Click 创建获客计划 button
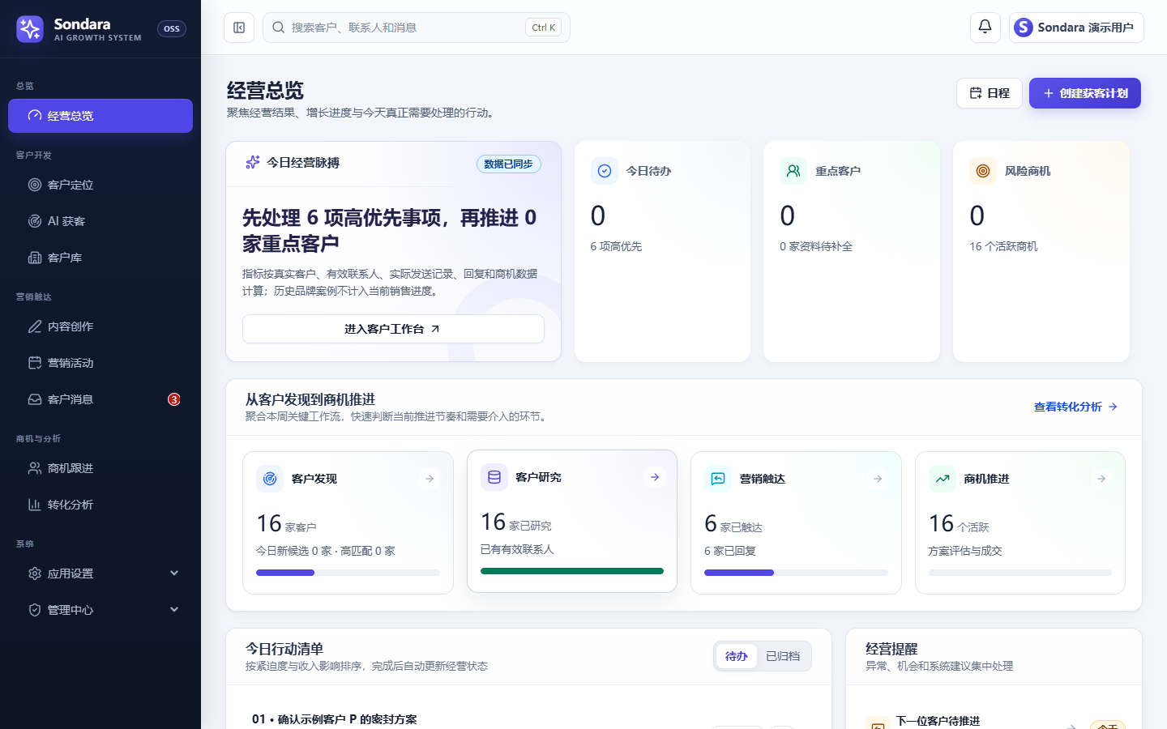The width and height of the screenshot is (1167, 729). pyautogui.click(x=1084, y=93)
